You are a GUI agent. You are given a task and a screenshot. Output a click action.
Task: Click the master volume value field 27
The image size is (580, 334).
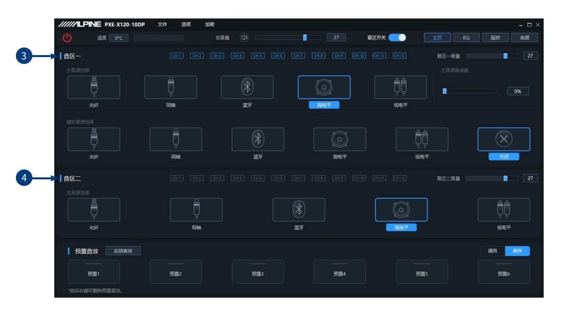[x=336, y=37]
